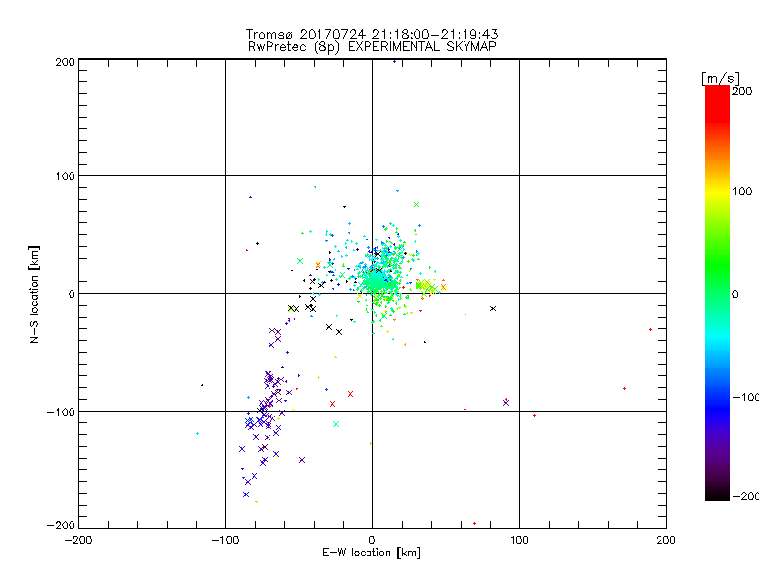This screenshot has width=784, height=588.
Task: Click the blue band of the colorbar
Action: pyautogui.click(x=716, y=392)
